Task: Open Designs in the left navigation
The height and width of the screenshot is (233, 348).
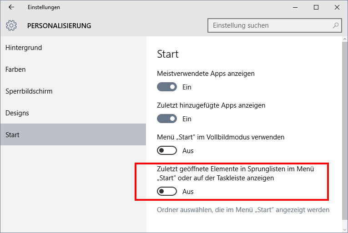Action: tap(17, 113)
